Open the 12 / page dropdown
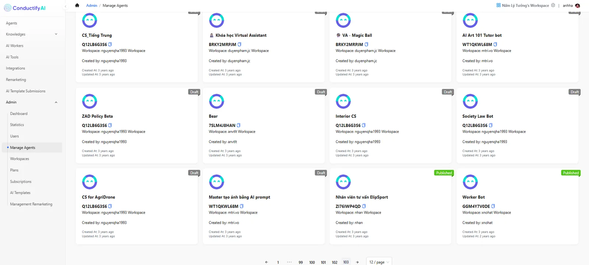This screenshot has width=589, height=265. click(379, 262)
